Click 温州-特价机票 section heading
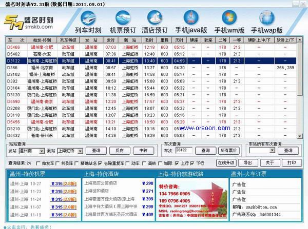The height and width of the screenshot is (229, 308). (x=28, y=174)
